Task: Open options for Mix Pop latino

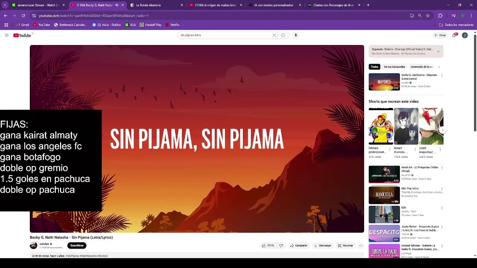Action: pyautogui.click(x=442, y=189)
